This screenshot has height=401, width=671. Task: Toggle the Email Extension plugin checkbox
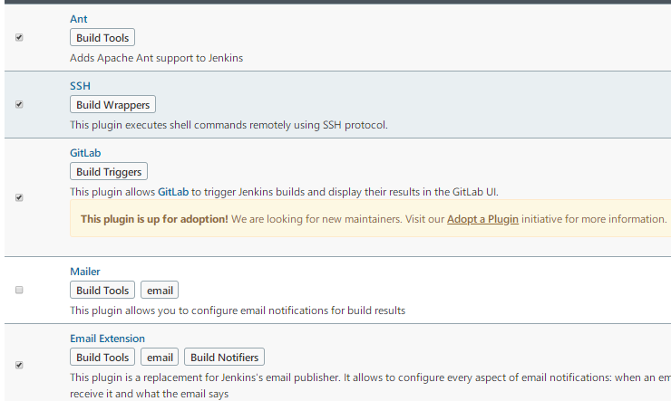pos(19,365)
